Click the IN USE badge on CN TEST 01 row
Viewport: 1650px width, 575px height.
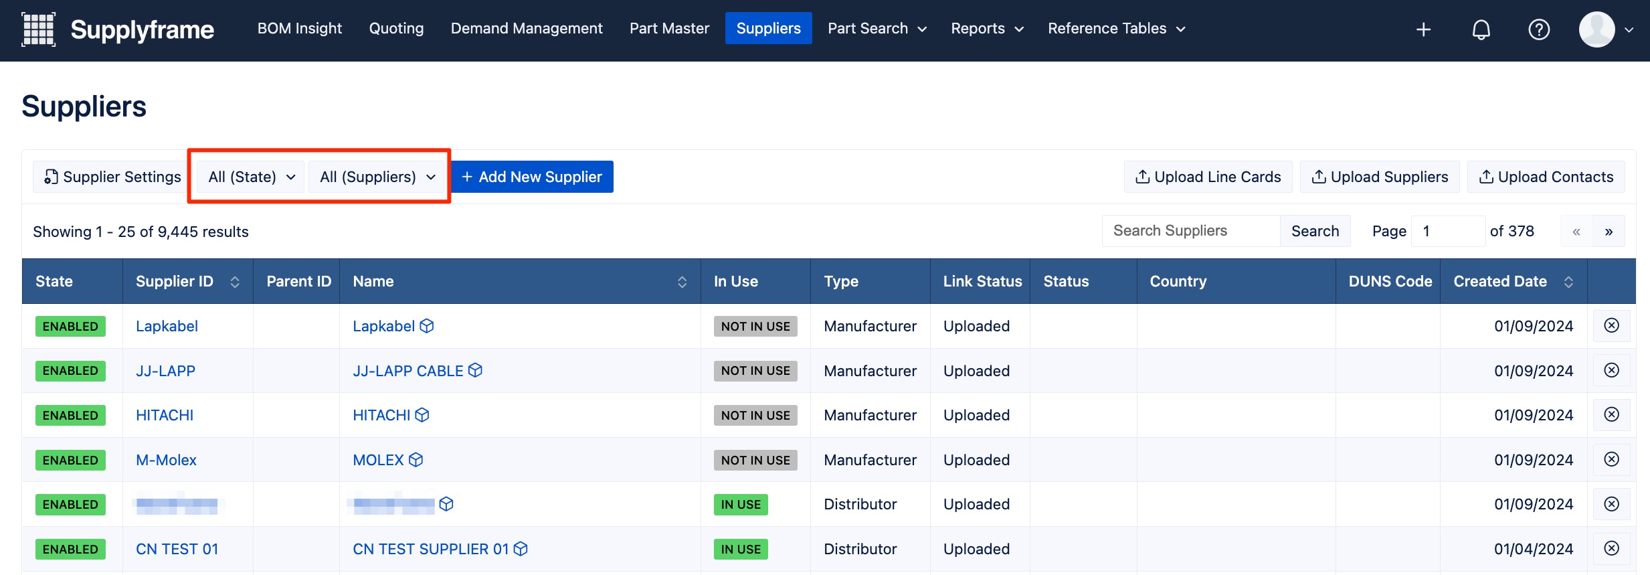[x=741, y=549]
